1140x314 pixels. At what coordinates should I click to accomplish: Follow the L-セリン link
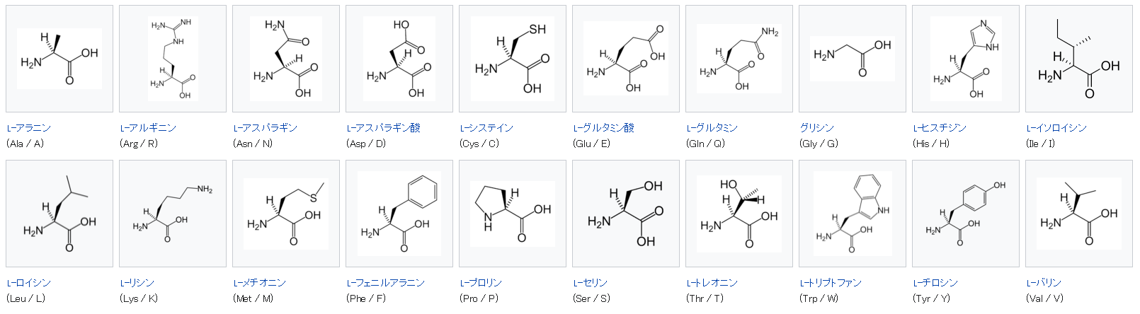[x=591, y=283]
